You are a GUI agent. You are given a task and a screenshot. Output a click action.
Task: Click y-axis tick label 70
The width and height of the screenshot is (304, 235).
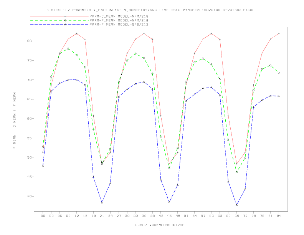pos(30,80)
